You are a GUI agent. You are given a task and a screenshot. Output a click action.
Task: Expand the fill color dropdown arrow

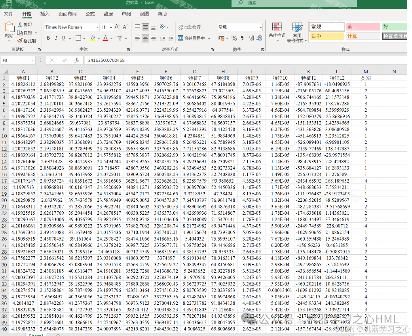(99, 38)
